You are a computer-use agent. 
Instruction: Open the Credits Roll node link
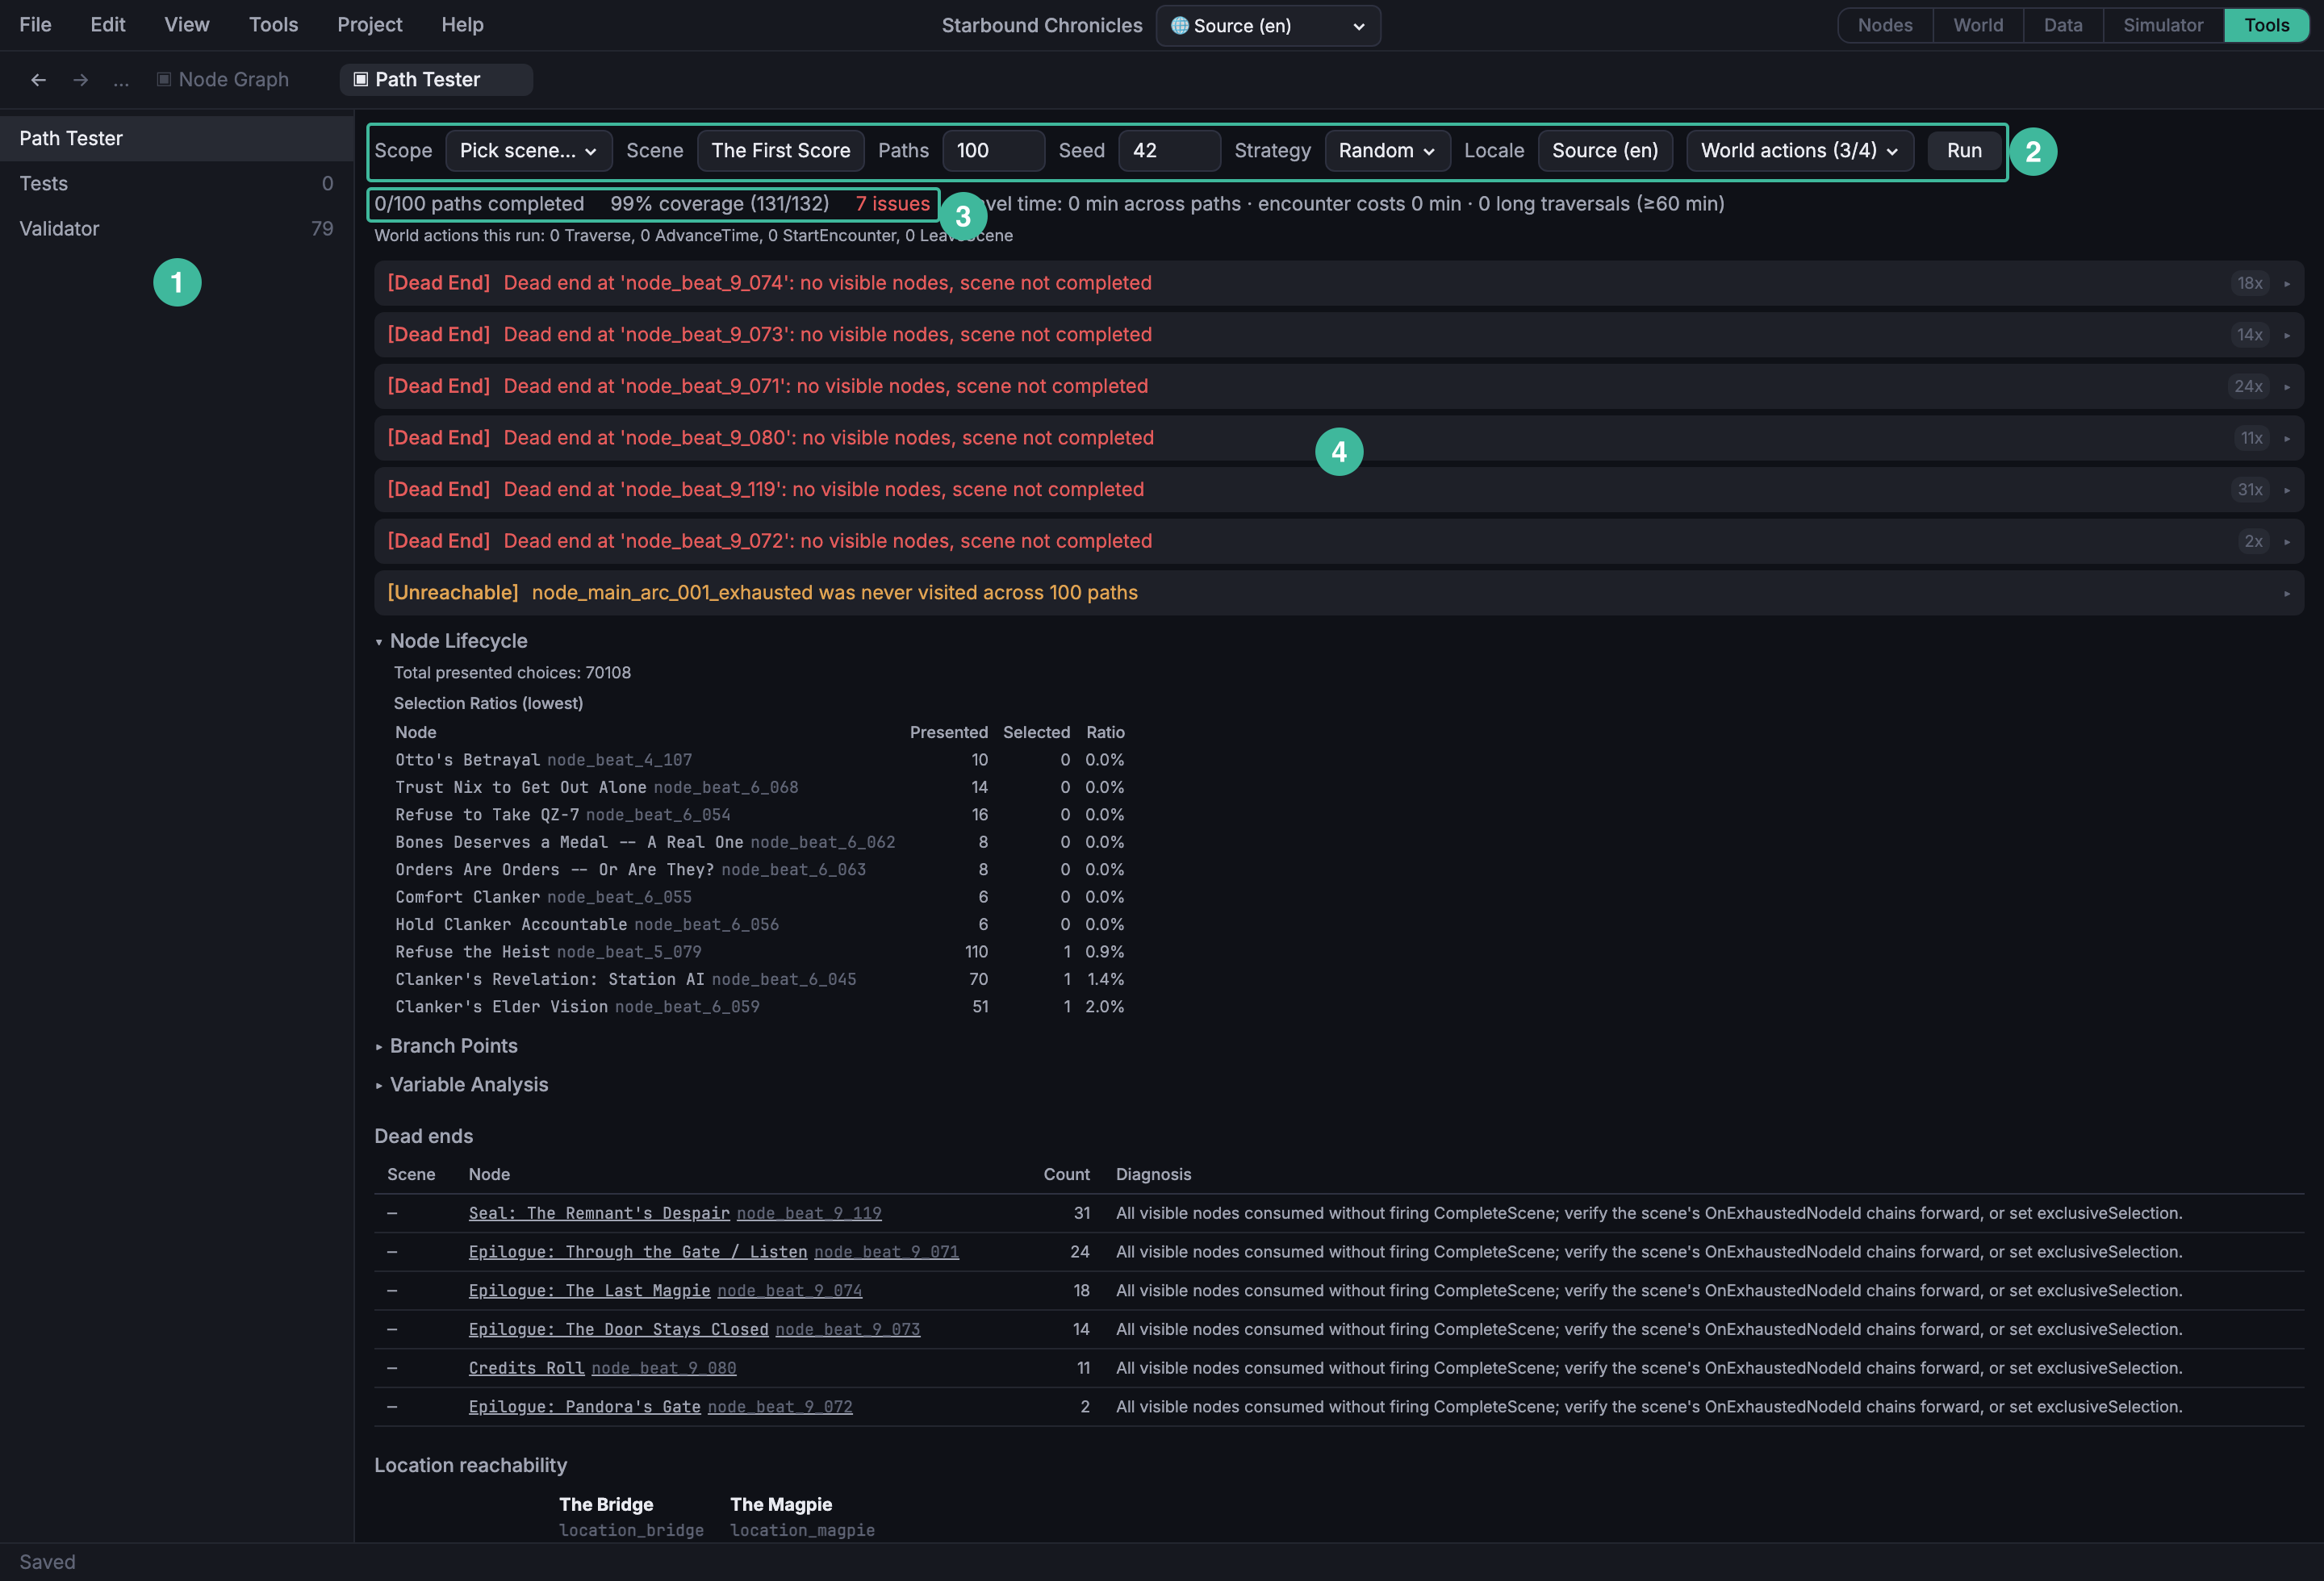(602, 1368)
